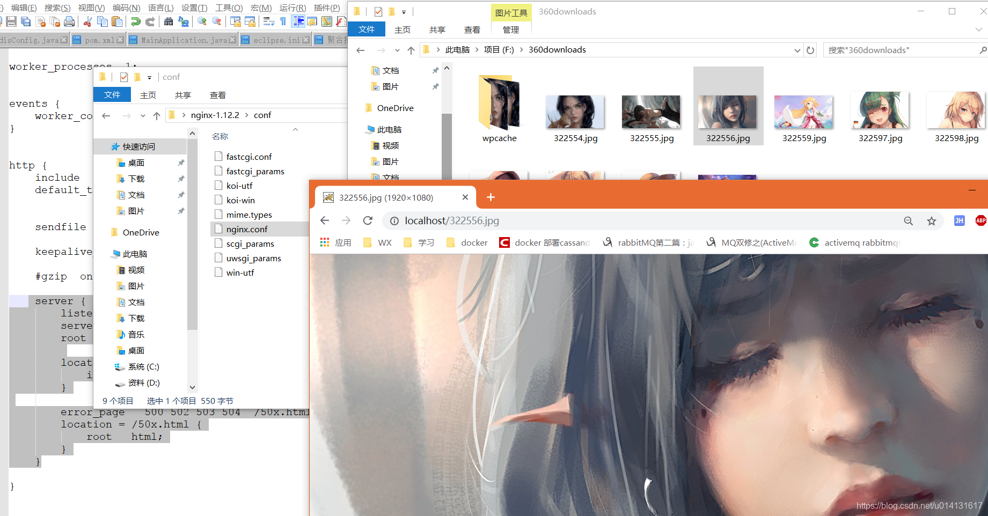988x516 pixels.
Task: Toggle show all characters pilcrow icon
Action: click(283, 21)
